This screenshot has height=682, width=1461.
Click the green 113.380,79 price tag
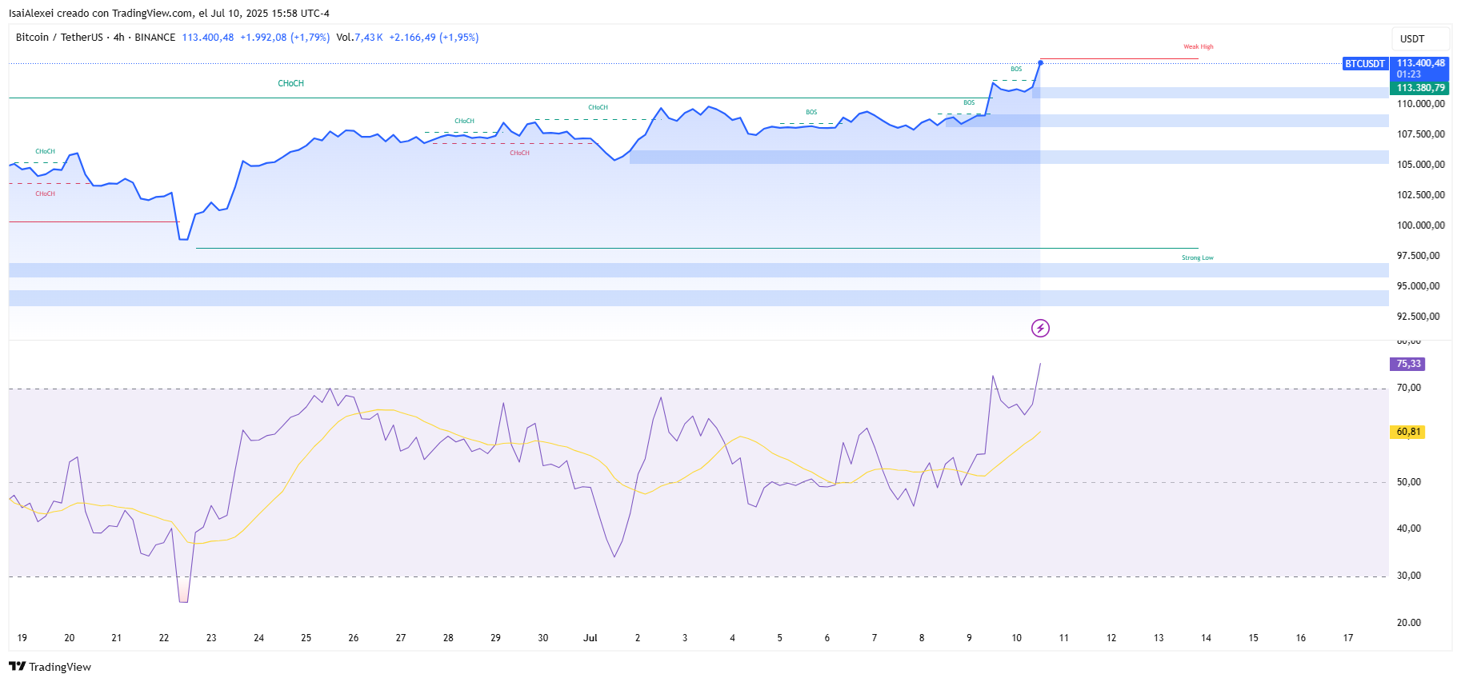click(x=1421, y=88)
